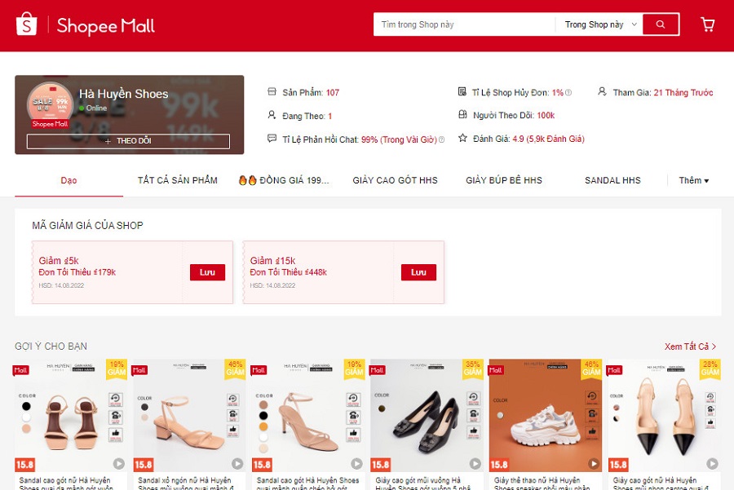Click help icon beside chat response rate

click(441, 139)
